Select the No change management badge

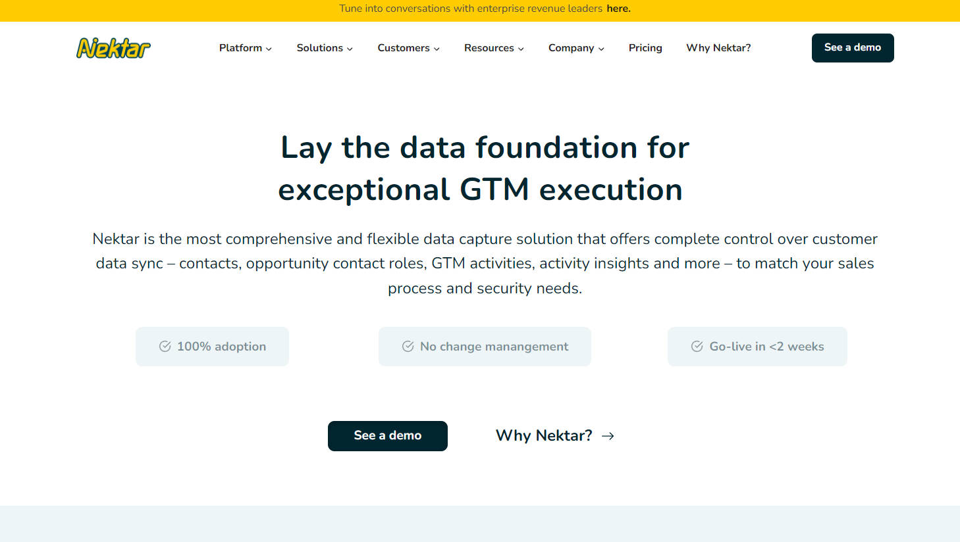[485, 347]
